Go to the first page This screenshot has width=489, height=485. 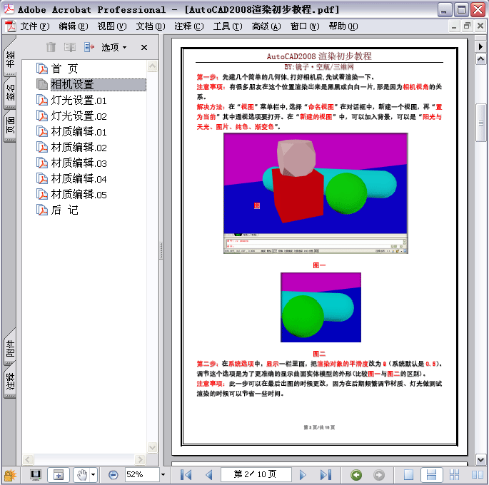click(186, 475)
